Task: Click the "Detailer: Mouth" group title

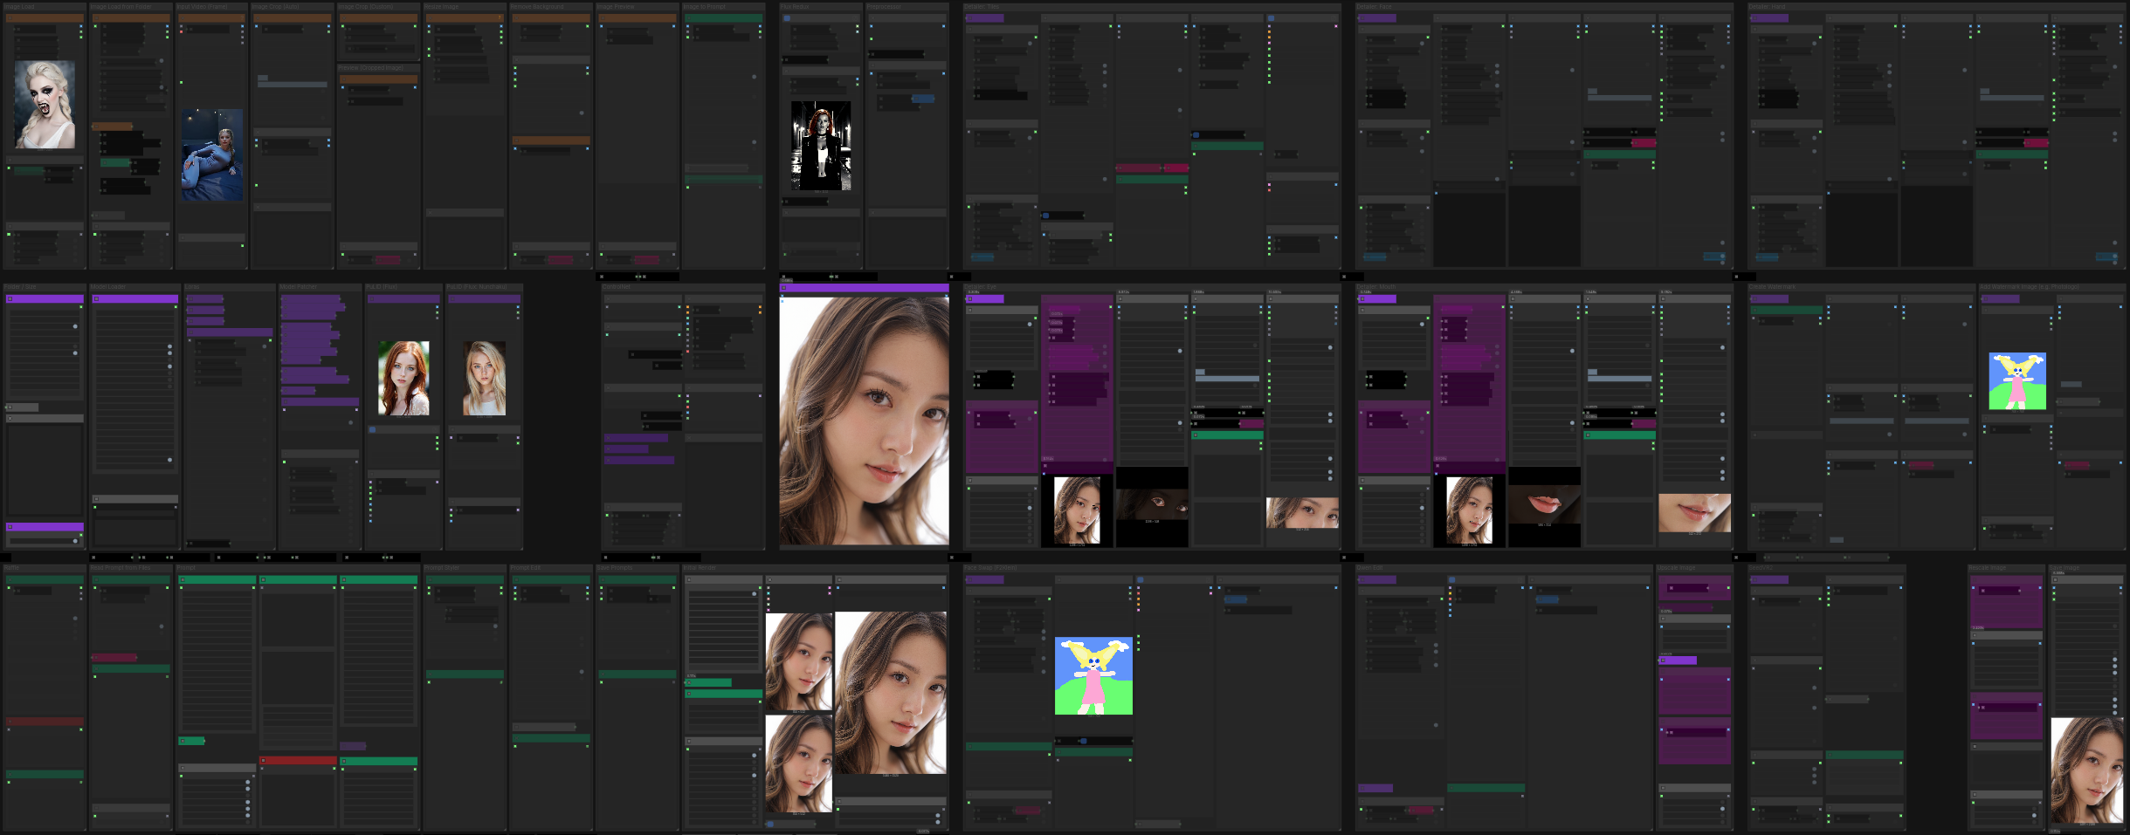Action: click(x=1376, y=287)
